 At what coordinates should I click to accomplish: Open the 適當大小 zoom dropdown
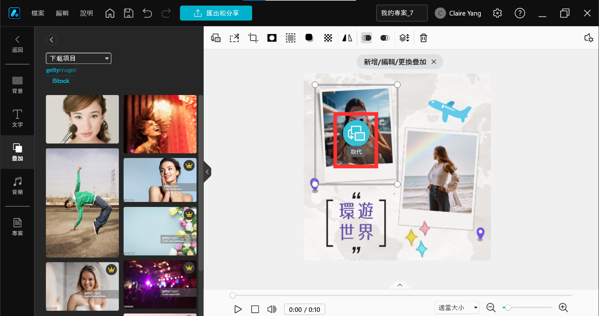(x=457, y=308)
